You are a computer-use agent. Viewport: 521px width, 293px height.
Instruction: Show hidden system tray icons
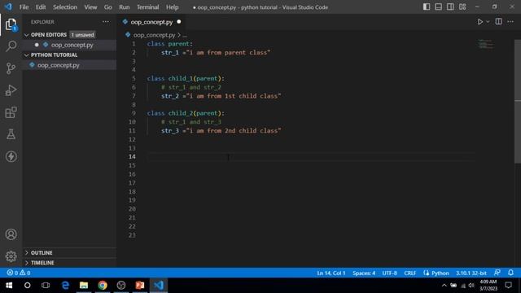pyautogui.click(x=444, y=286)
